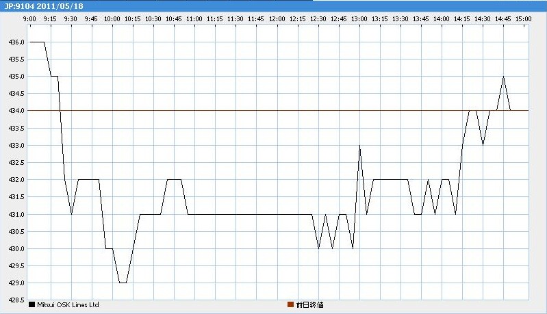Click the 12:45 time axis label
547x314 pixels.
(x=339, y=19)
